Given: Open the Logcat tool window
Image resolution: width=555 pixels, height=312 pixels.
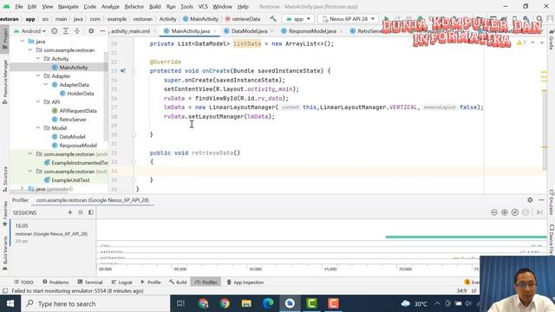Looking at the screenshot, I should point(121,283).
